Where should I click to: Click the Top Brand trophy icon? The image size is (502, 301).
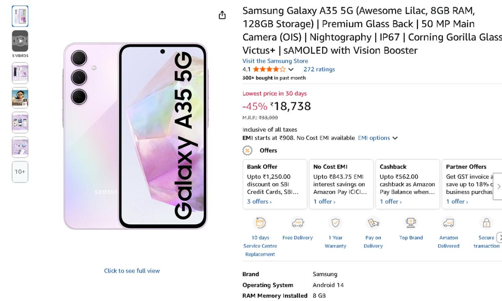(x=411, y=223)
